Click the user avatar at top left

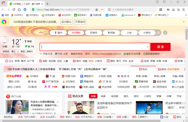tap(3, 3)
